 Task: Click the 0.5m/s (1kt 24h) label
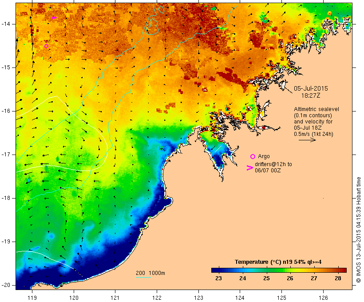point(313,134)
